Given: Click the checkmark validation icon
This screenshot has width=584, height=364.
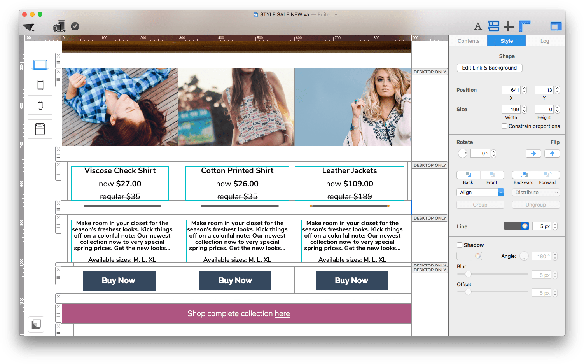Looking at the screenshot, I should [75, 26].
